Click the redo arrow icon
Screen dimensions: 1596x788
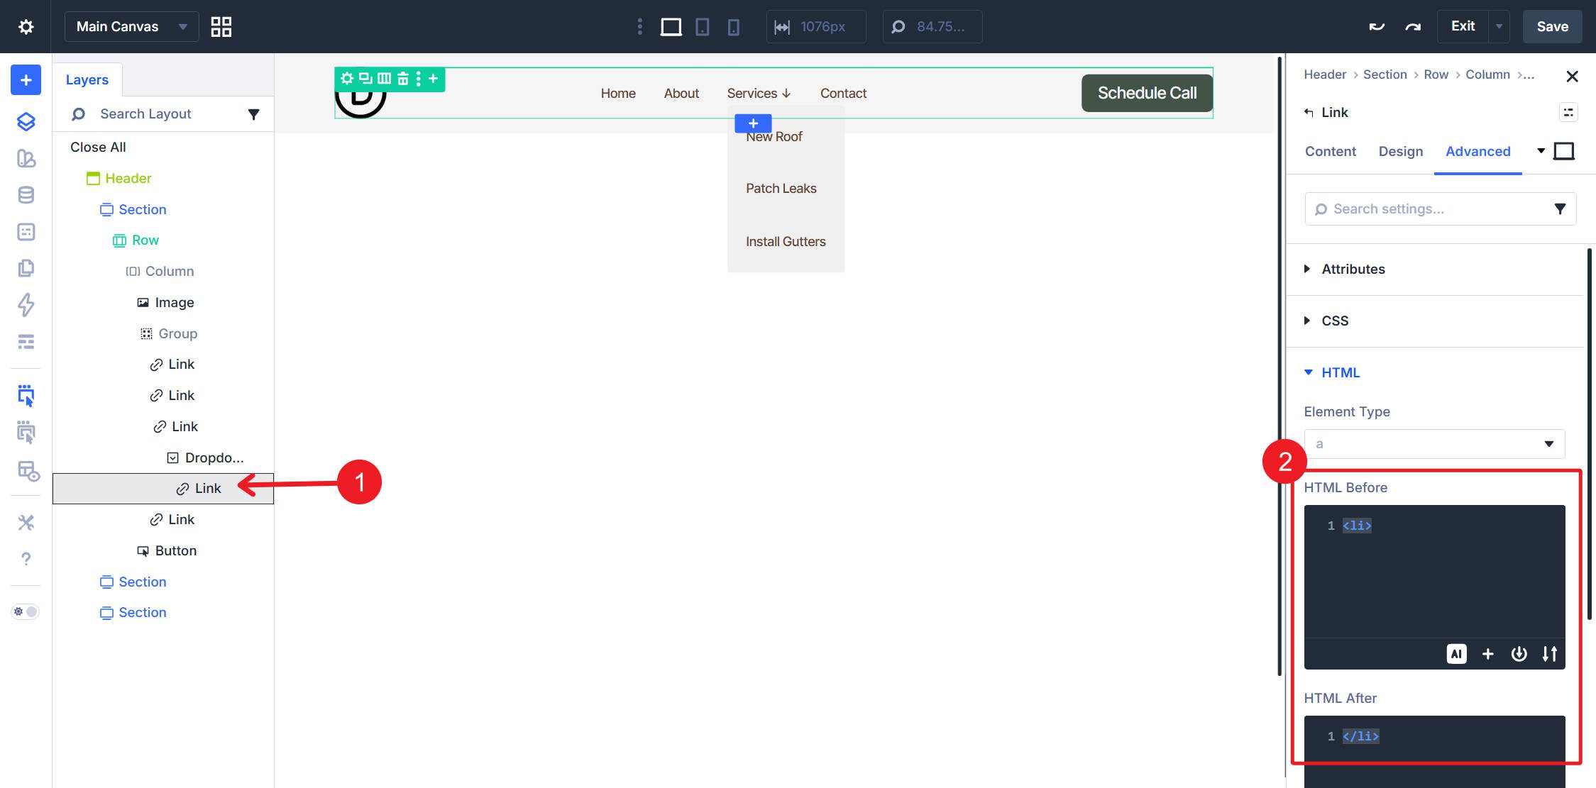tap(1412, 26)
